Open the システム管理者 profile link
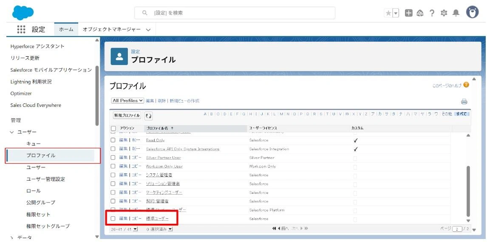This screenshot has height=242, width=487. (159, 175)
